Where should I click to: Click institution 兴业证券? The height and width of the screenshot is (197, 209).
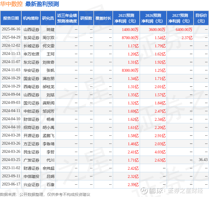31,185
